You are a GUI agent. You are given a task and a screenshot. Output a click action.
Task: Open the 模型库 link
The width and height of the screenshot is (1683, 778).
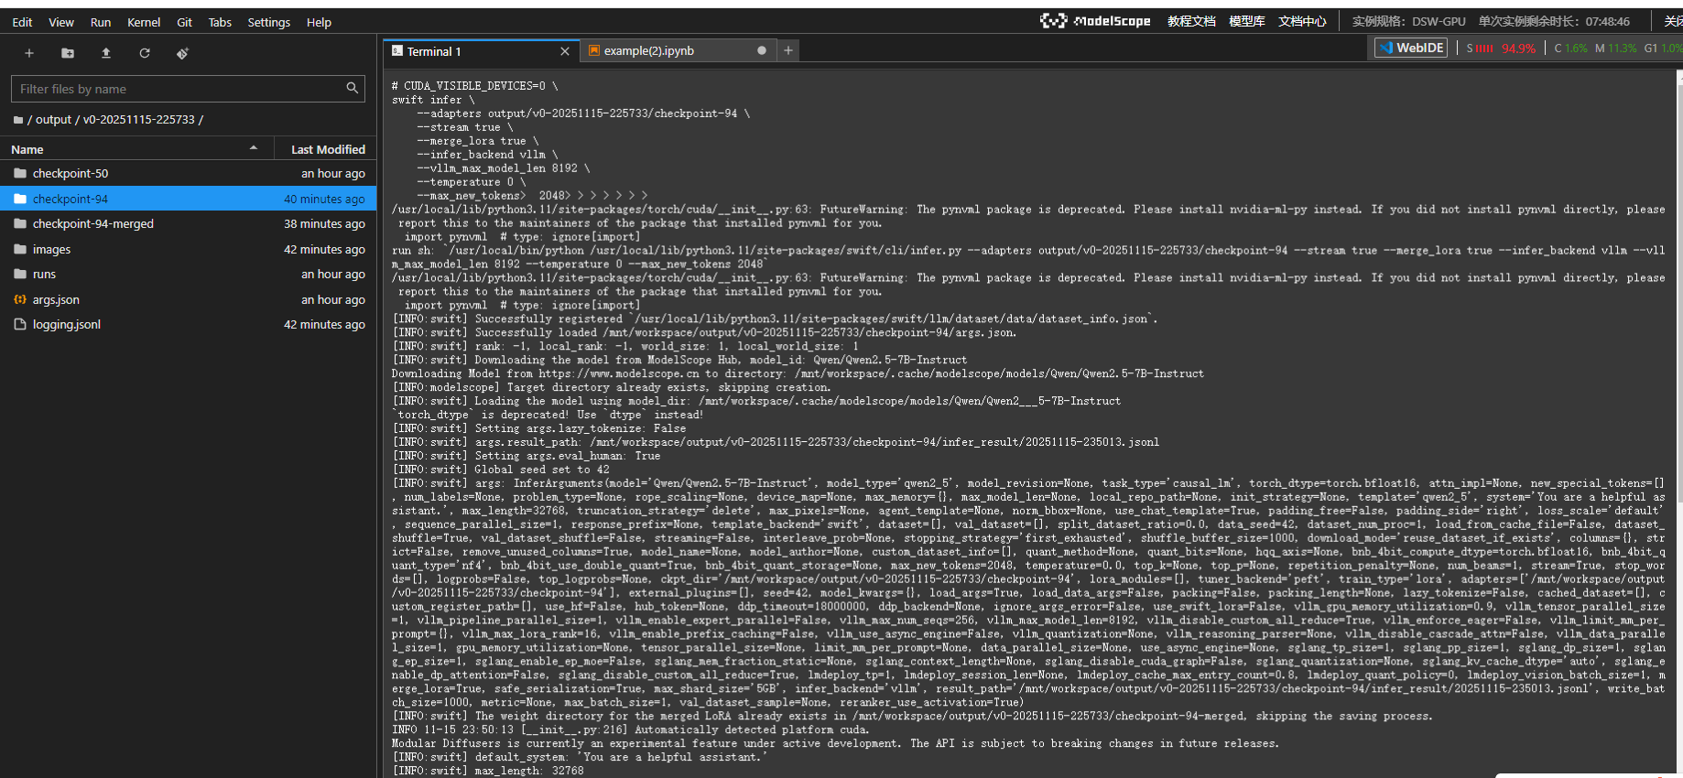click(x=1247, y=21)
